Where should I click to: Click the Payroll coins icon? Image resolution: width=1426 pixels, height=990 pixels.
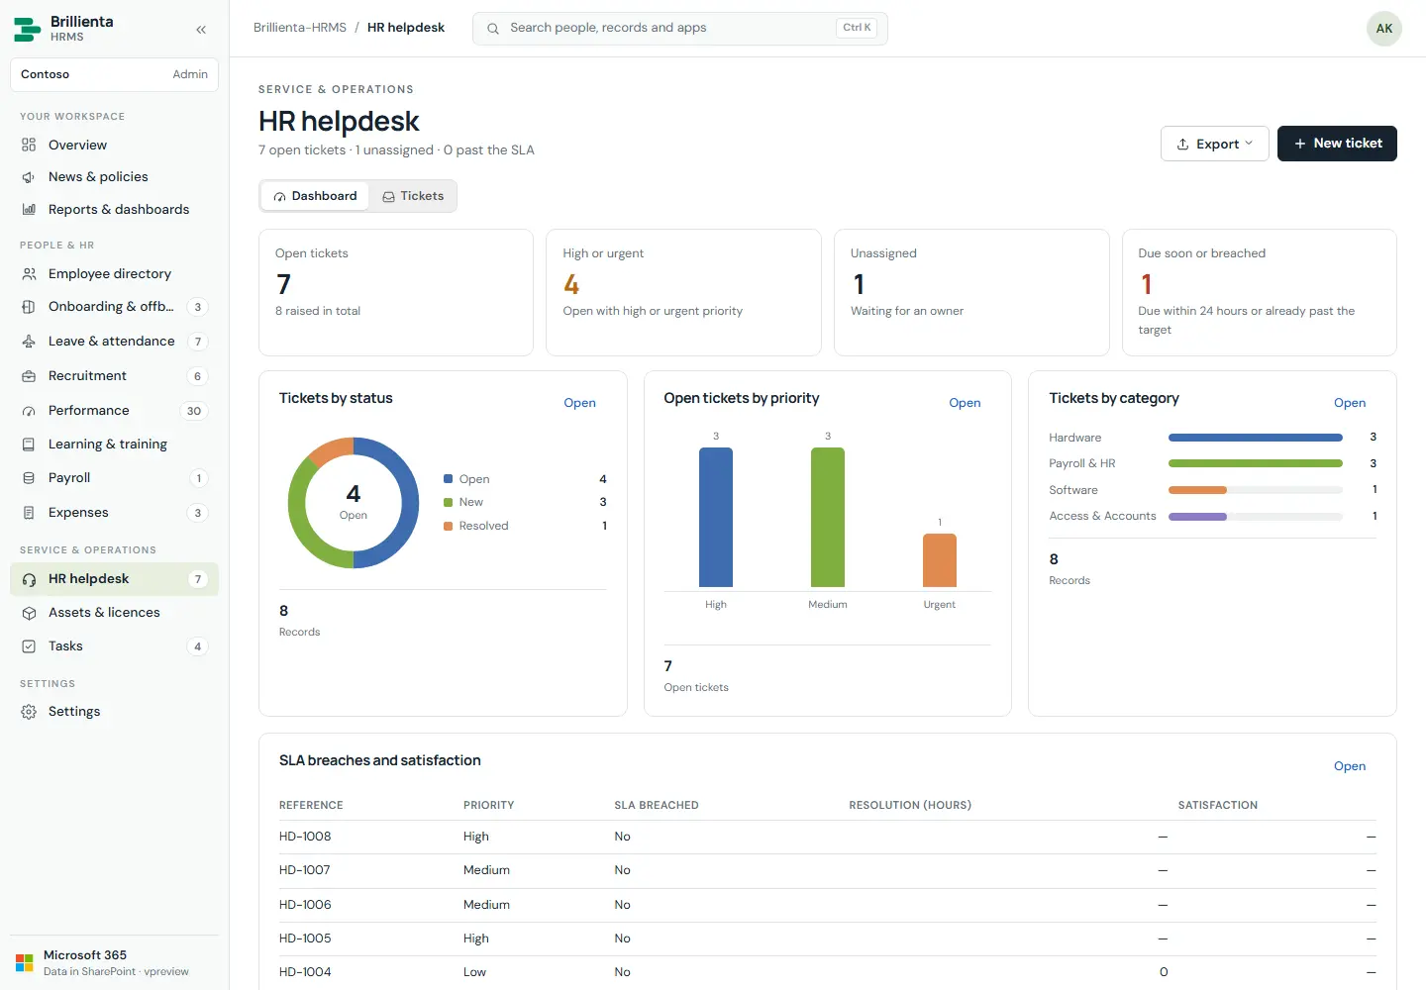click(x=29, y=478)
